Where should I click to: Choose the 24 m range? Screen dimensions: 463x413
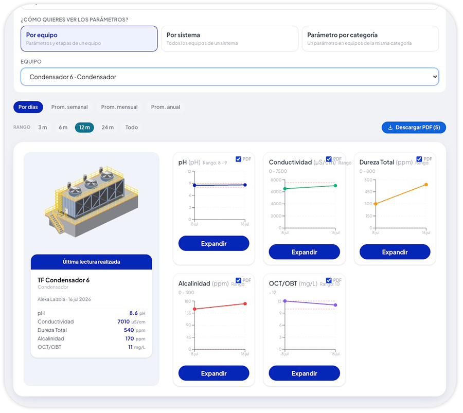pos(108,128)
